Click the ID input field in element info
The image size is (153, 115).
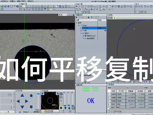(x=136, y=88)
